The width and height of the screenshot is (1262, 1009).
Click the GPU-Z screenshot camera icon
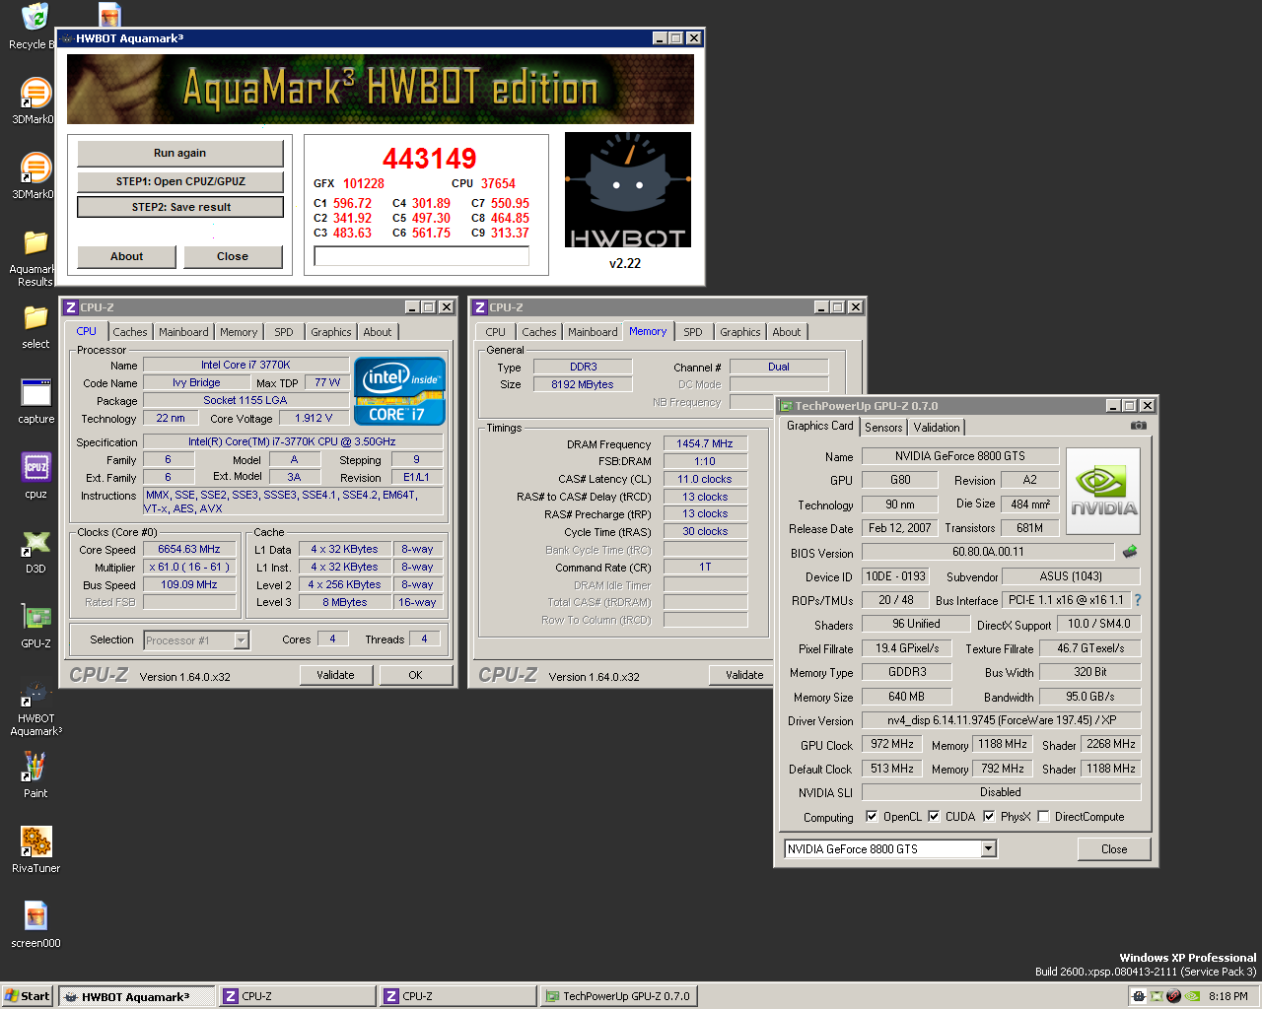click(1139, 426)
